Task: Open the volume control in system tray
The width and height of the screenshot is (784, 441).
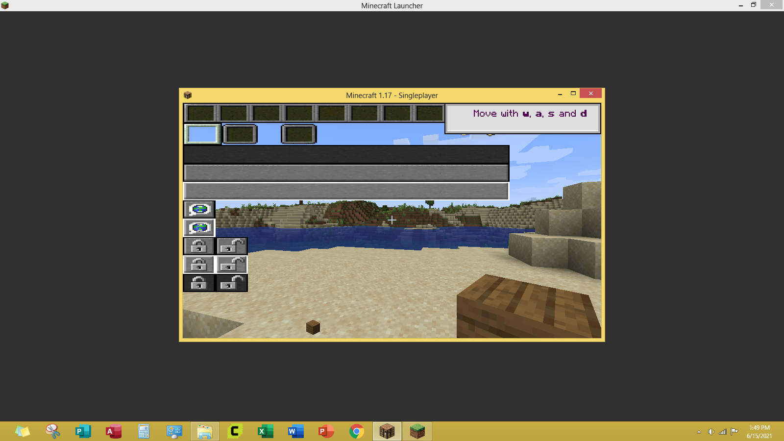Action: click(x=710, y=432)
